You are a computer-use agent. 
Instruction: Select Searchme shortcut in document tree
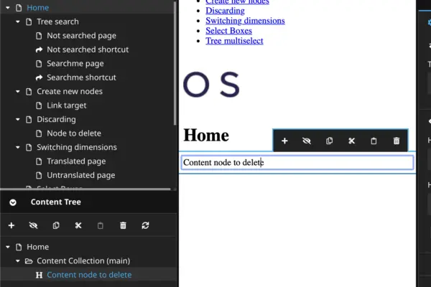[x=81, y=77]
